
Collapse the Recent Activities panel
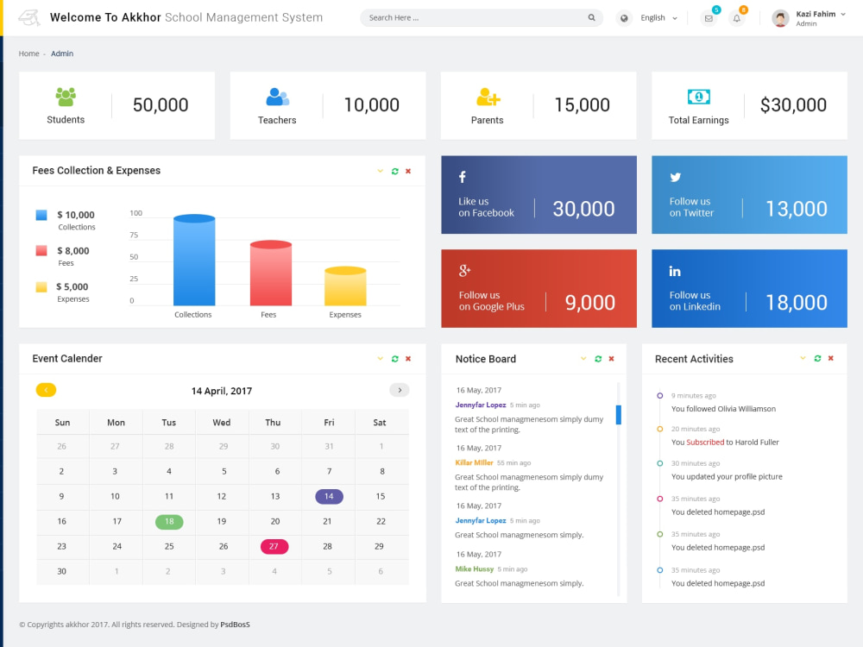(803, 358)
